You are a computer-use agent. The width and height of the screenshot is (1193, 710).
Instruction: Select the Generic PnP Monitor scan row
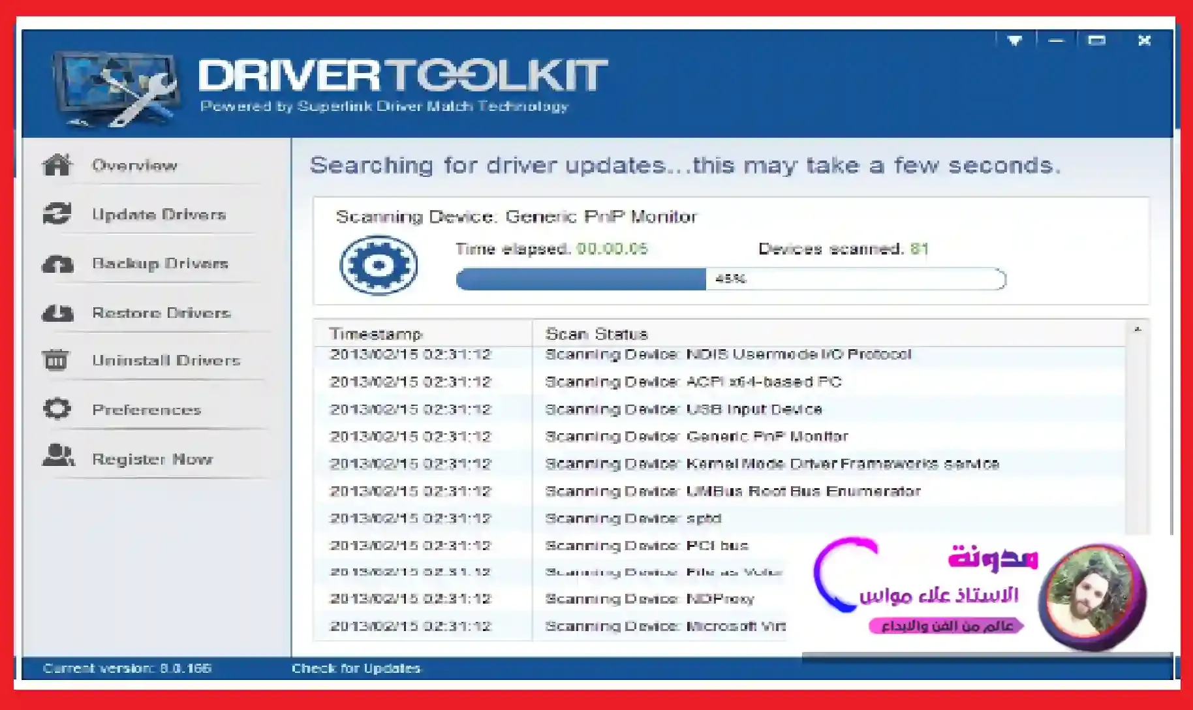720,437
